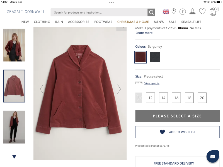Viewport: 223px width, 167px height.
Task: Show previous product image with left chevron
Action: tap(42, 89)
